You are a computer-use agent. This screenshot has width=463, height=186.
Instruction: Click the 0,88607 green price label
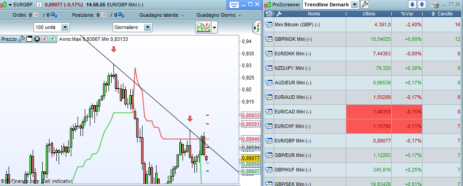tap(251, 171)
